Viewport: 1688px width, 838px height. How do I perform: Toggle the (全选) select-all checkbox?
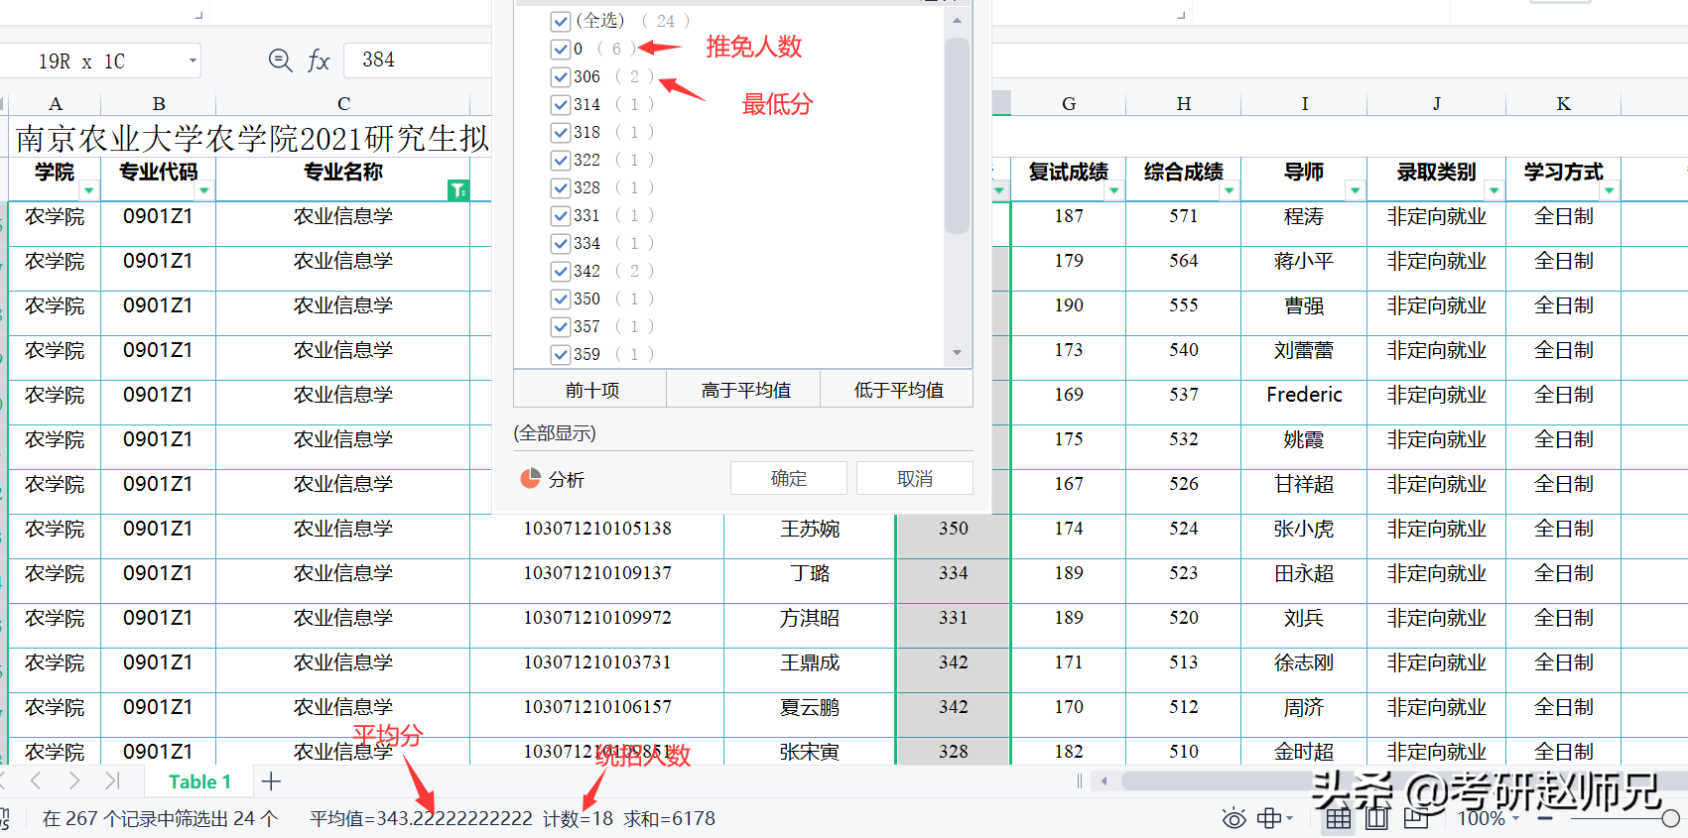561,21
